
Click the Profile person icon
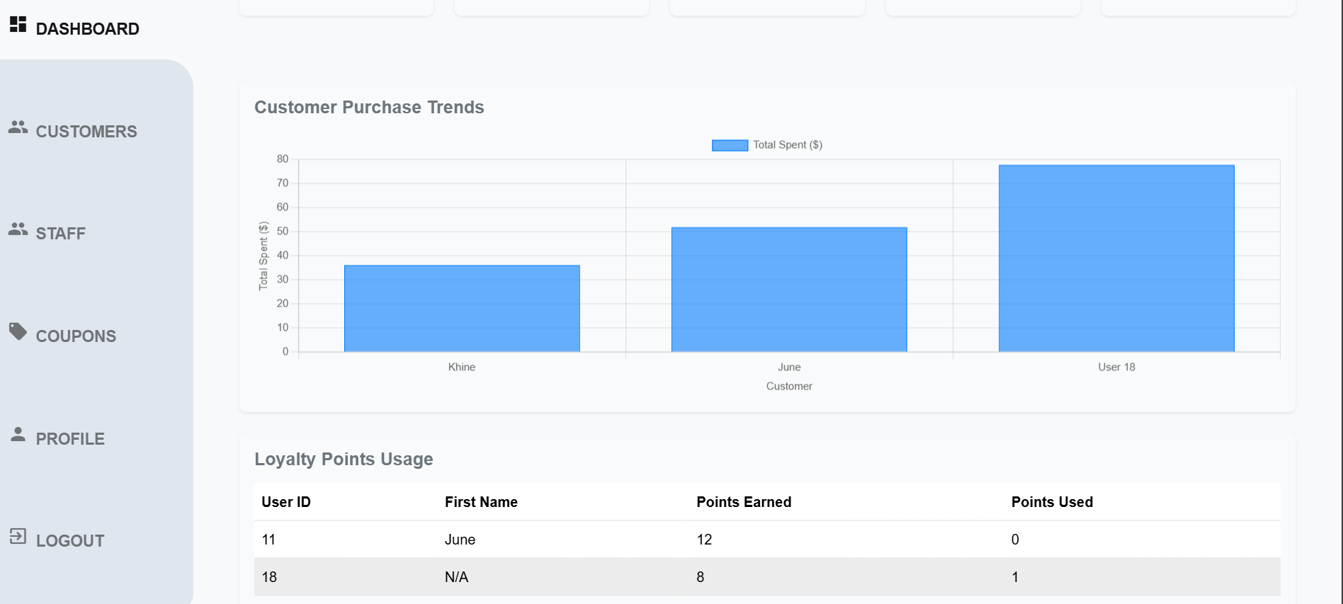coord(18,434)
